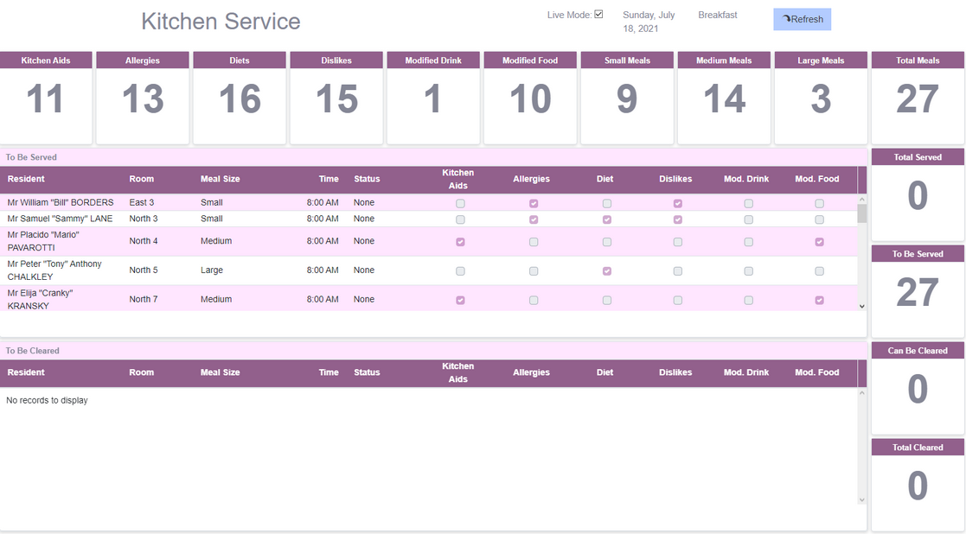
Task: Open Mr Elija "Cranky" KRANSKY resident link
Action: (x=42, y=298)
